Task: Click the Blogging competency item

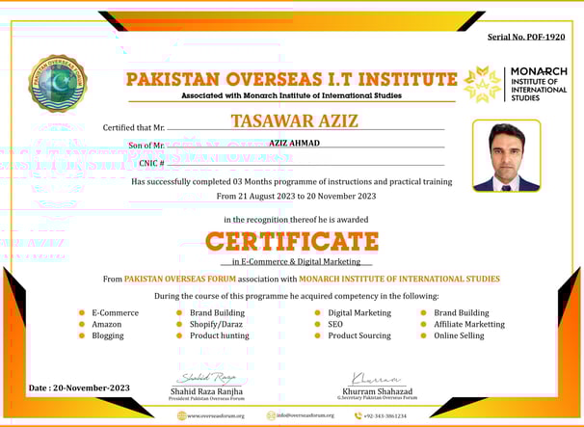Action: click(108, 336)
